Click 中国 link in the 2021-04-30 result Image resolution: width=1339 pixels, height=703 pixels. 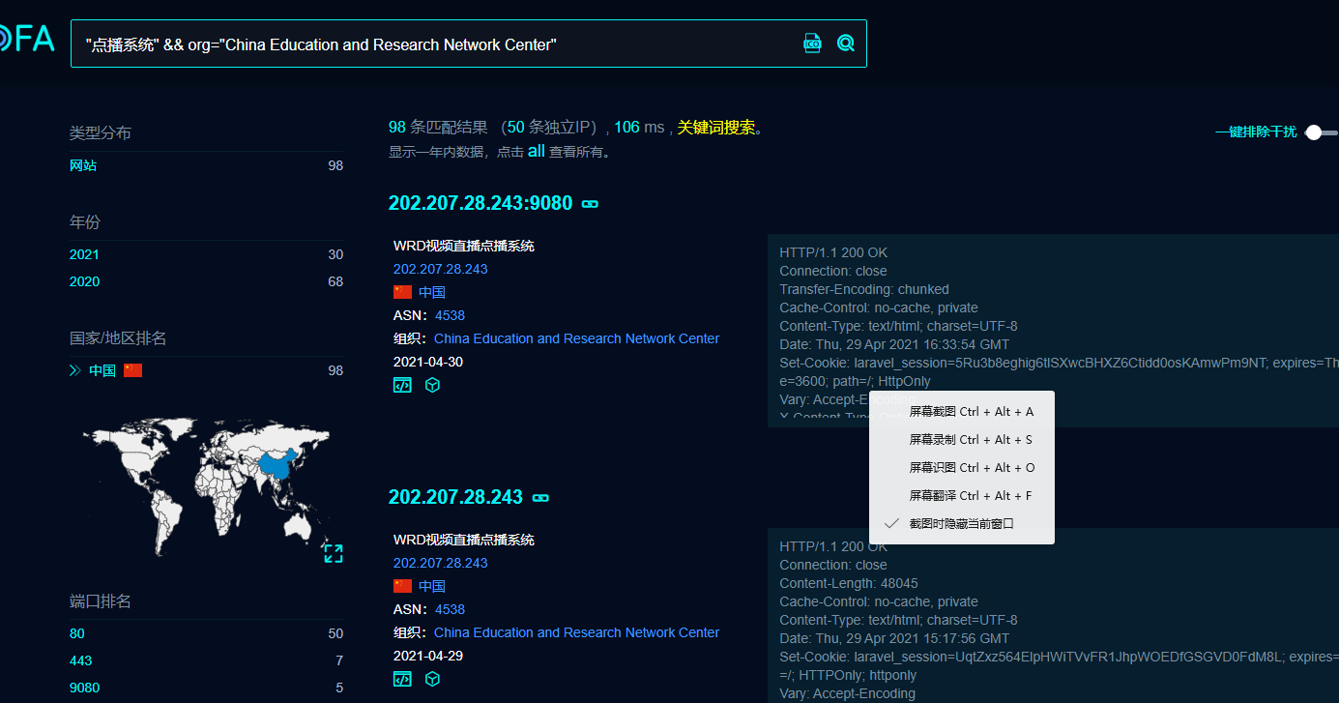pos(432,292)
